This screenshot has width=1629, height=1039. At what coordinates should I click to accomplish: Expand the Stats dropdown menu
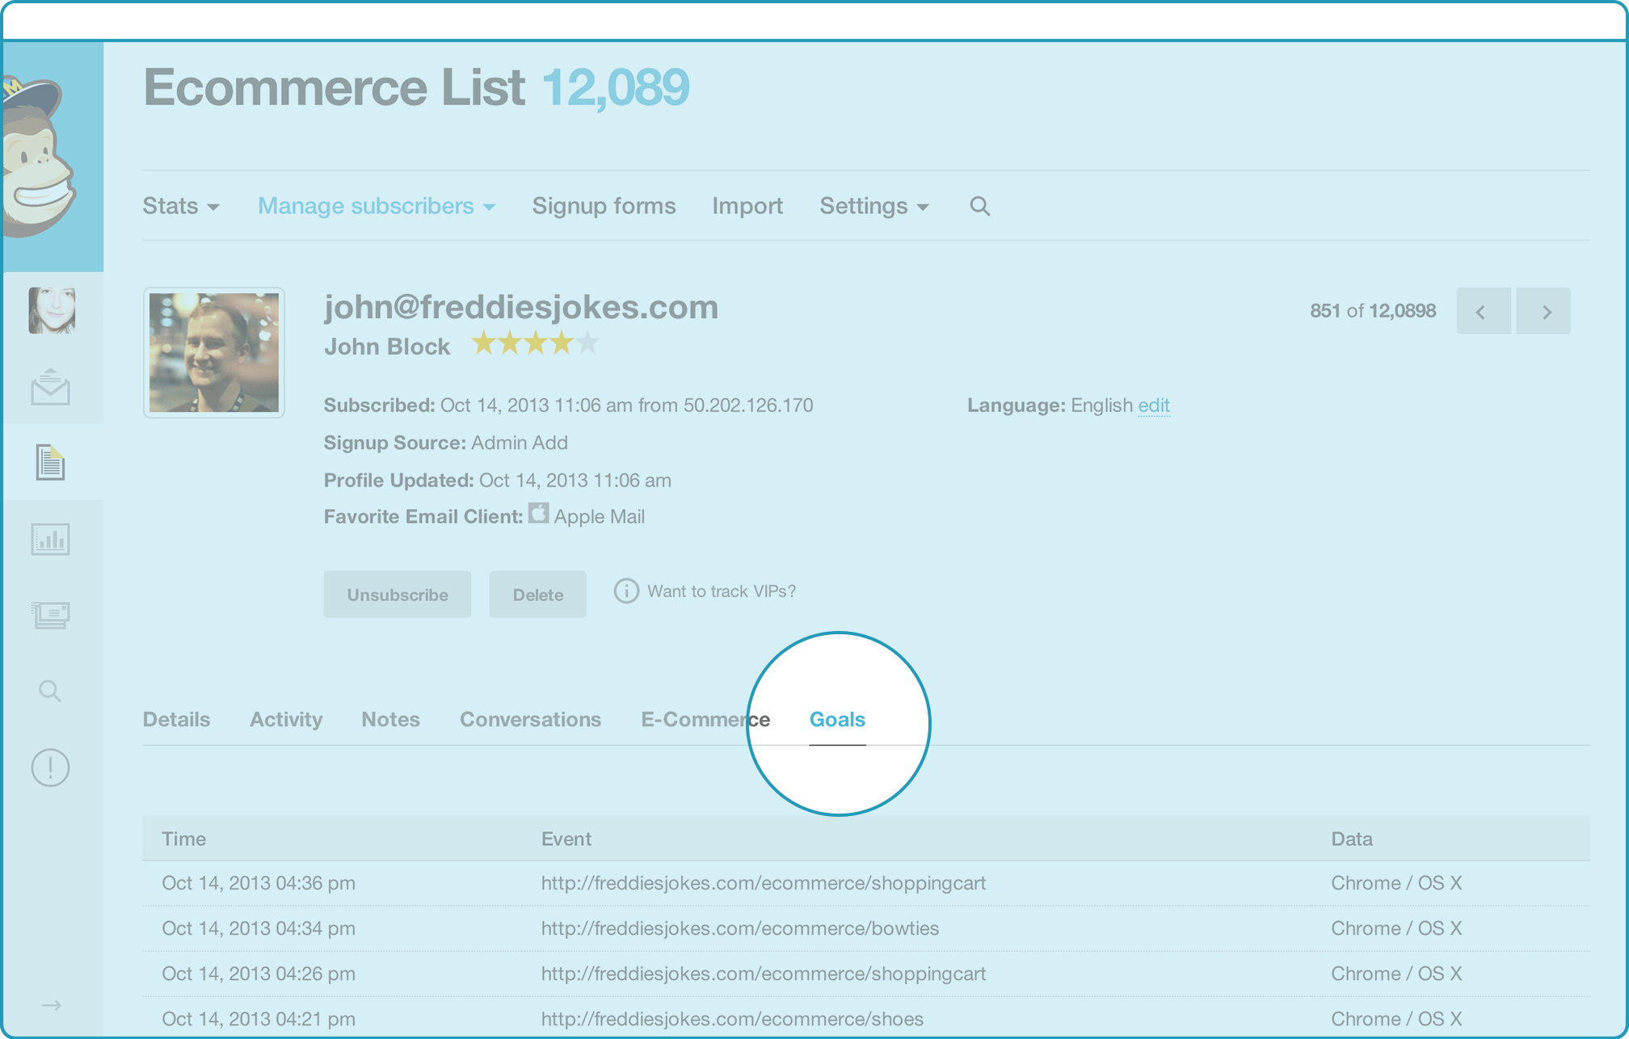tap(180, 206)
